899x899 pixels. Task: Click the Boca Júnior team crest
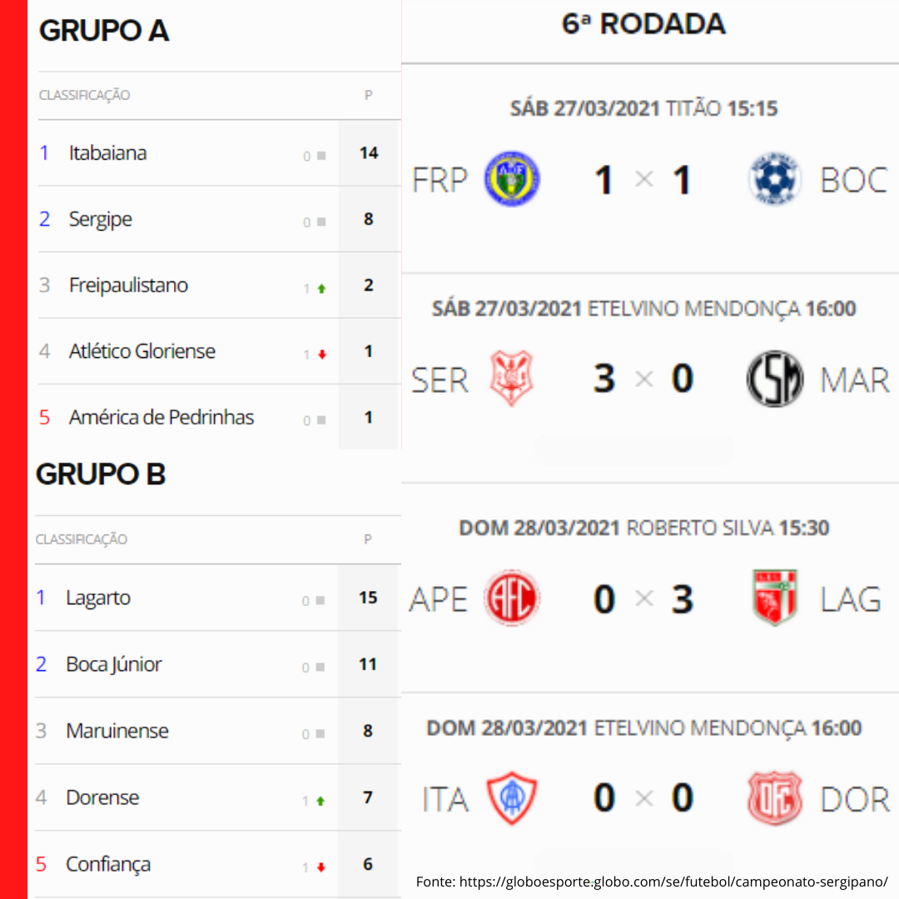click(774, 179)
